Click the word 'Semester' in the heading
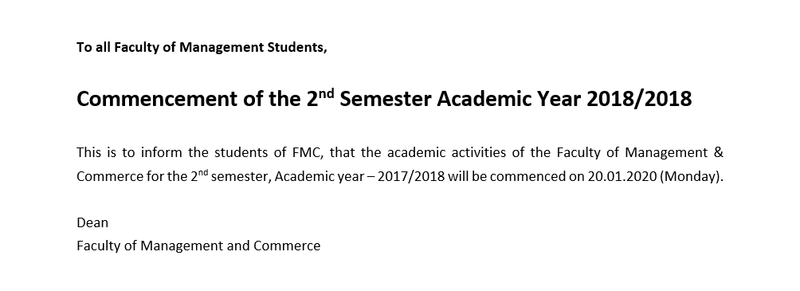This screenshot has width=800, height=291. pyautogui.click(x=385, y=99)
